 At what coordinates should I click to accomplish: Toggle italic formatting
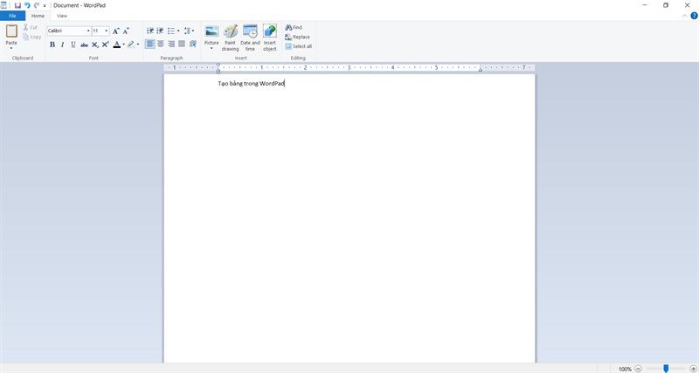pyautogui.click(x=62, y=45)
